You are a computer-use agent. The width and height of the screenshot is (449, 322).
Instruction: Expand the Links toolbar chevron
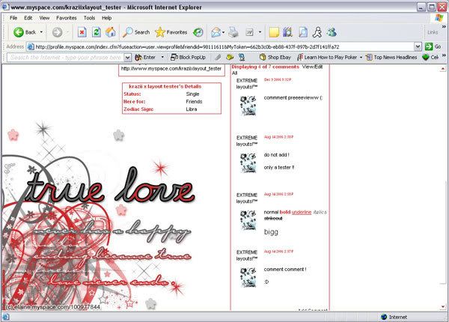444,26
